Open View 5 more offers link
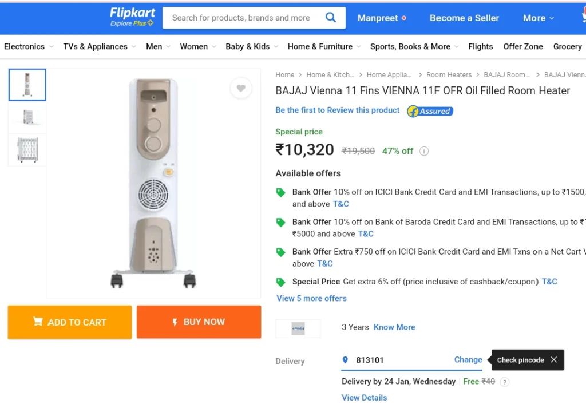Image resolution: width=586 pixels, height=420 pixels. click(x=311, y=298)
